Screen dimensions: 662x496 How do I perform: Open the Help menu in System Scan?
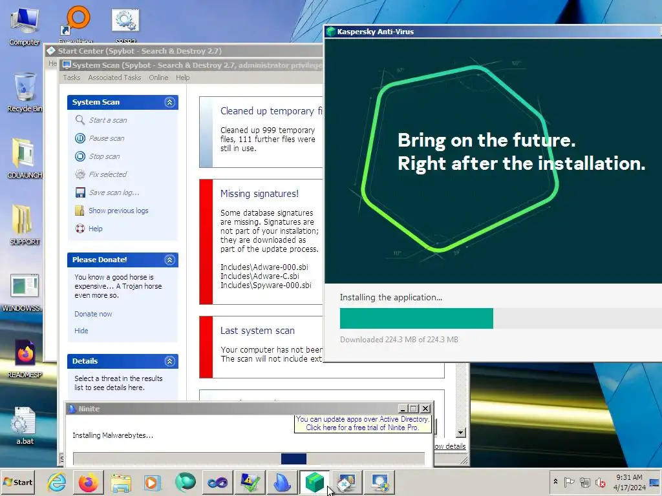pyautogui.click(x=182, y=77)
